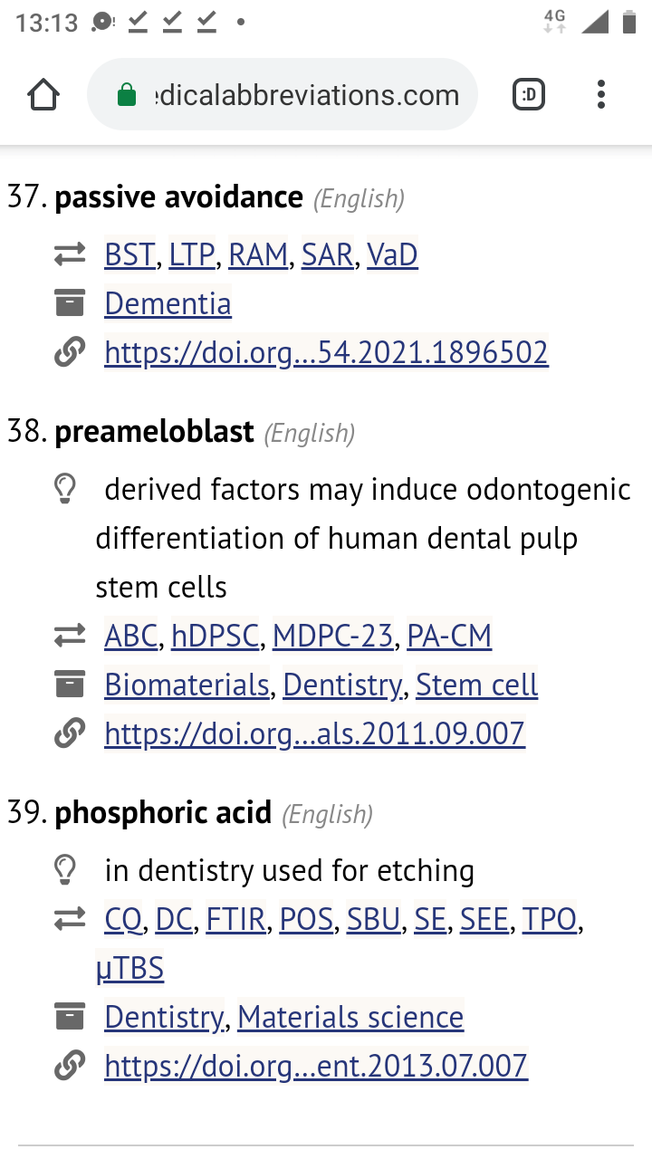The width and height of the screenshot is (652, 1159).
Task: Open the MDPC-23 abbreviation link
Action: pyautogui.click(x=332, y=637)
